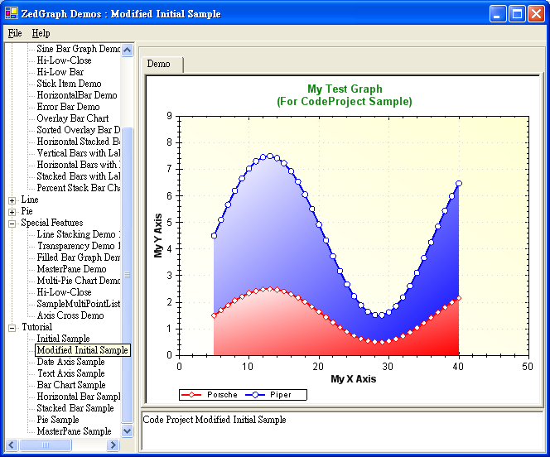Select Bar Chart Sample item
The height and width of the screenshot is (457, 550).
coord(71,384)
